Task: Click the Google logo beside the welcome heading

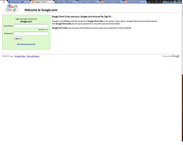Action: (12, 8)
